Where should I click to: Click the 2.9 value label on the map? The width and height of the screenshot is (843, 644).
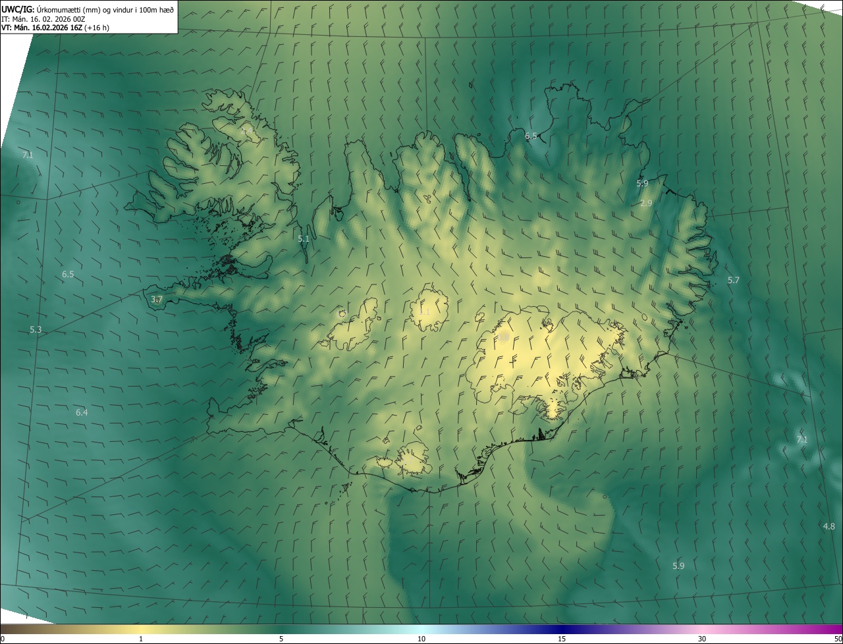coord(646,203)
